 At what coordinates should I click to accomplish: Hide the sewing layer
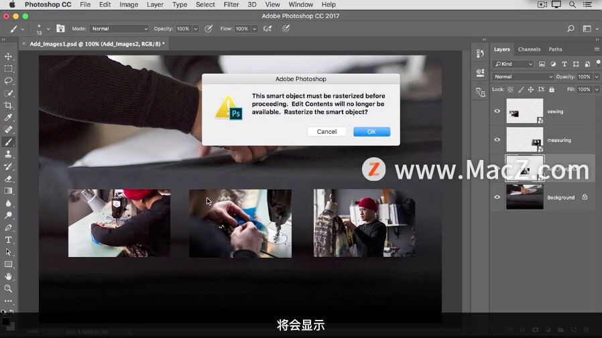click(497, 111)
